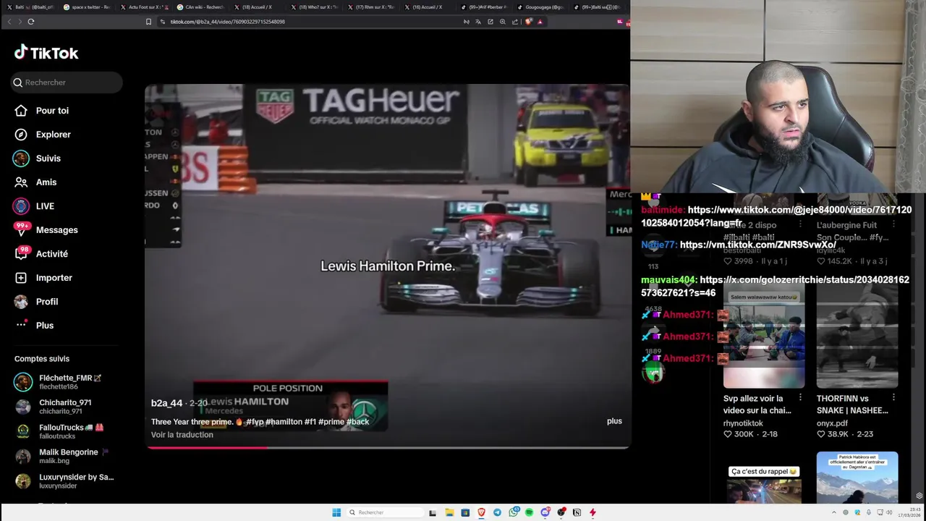Click the zoom magnifier icon in the address bar
926x521 pixels.
503,22
